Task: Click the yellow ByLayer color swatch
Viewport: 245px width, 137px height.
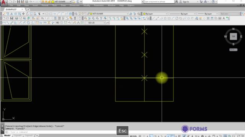Action: [144, 14]
